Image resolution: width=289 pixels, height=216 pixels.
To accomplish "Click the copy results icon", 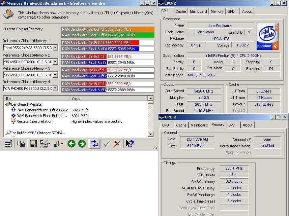I will click(21, 144).
